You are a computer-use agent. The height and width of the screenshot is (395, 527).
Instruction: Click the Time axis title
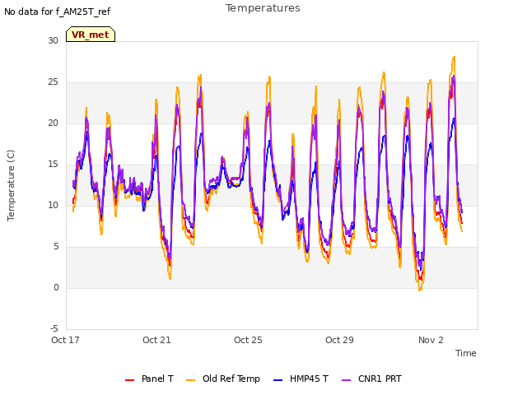tap(466, 353)
